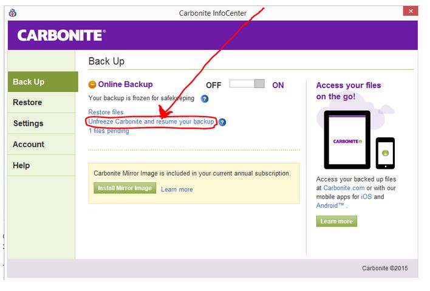The height and width of the screenshot is (291, 430).
Task: Click help icon beside frozen backup message
Action: 205,98
